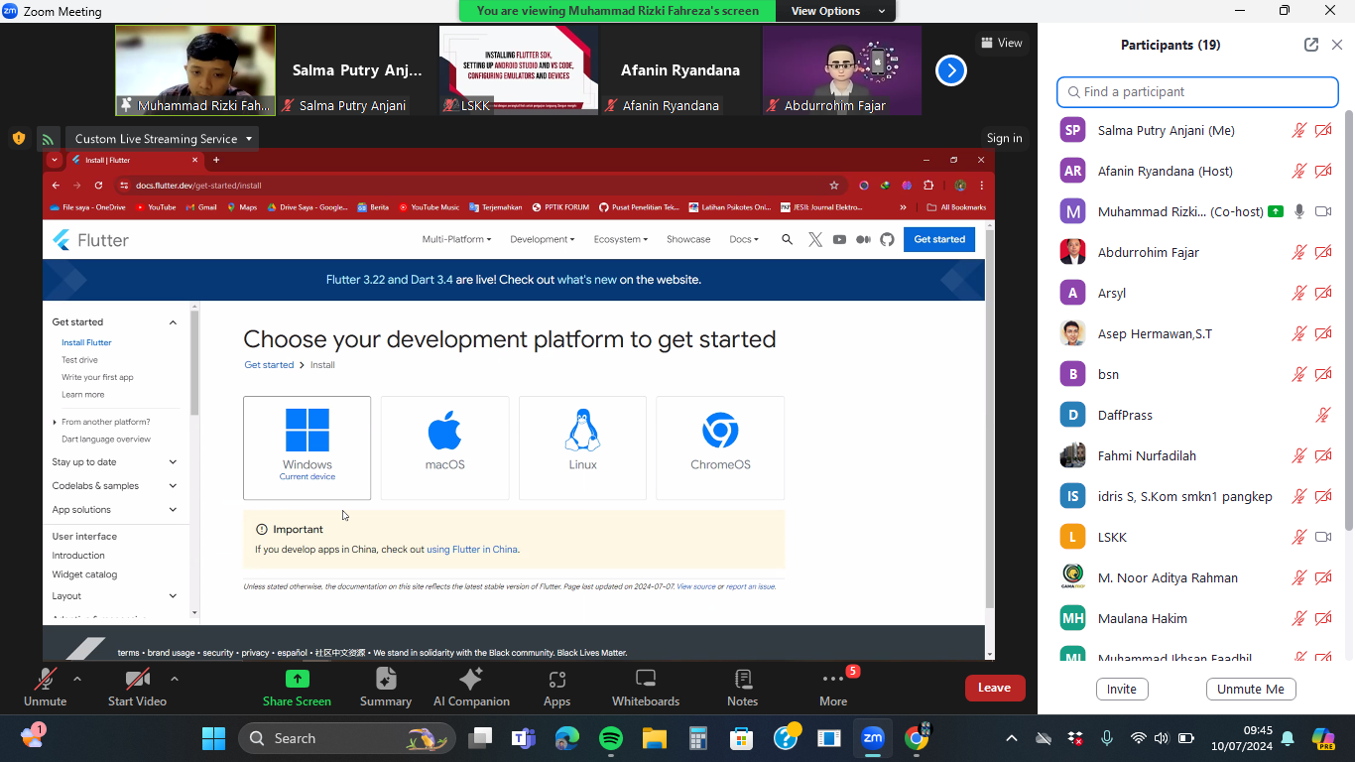Open Multi-Platform menu on Flutter site
Image resolution: width=1355 pixels, height=762 pixels.
456,239
